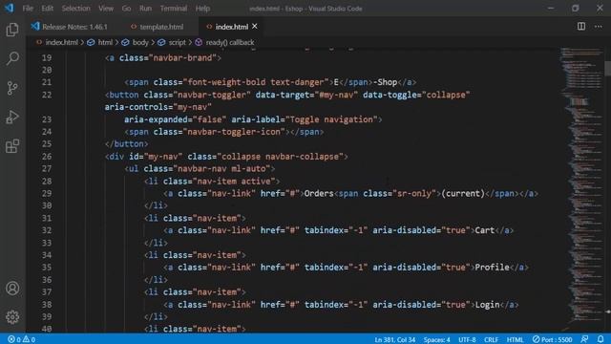Click "#my-nav" data-target value
Viewport: 611px width, 344px height.
pos(336,95)
